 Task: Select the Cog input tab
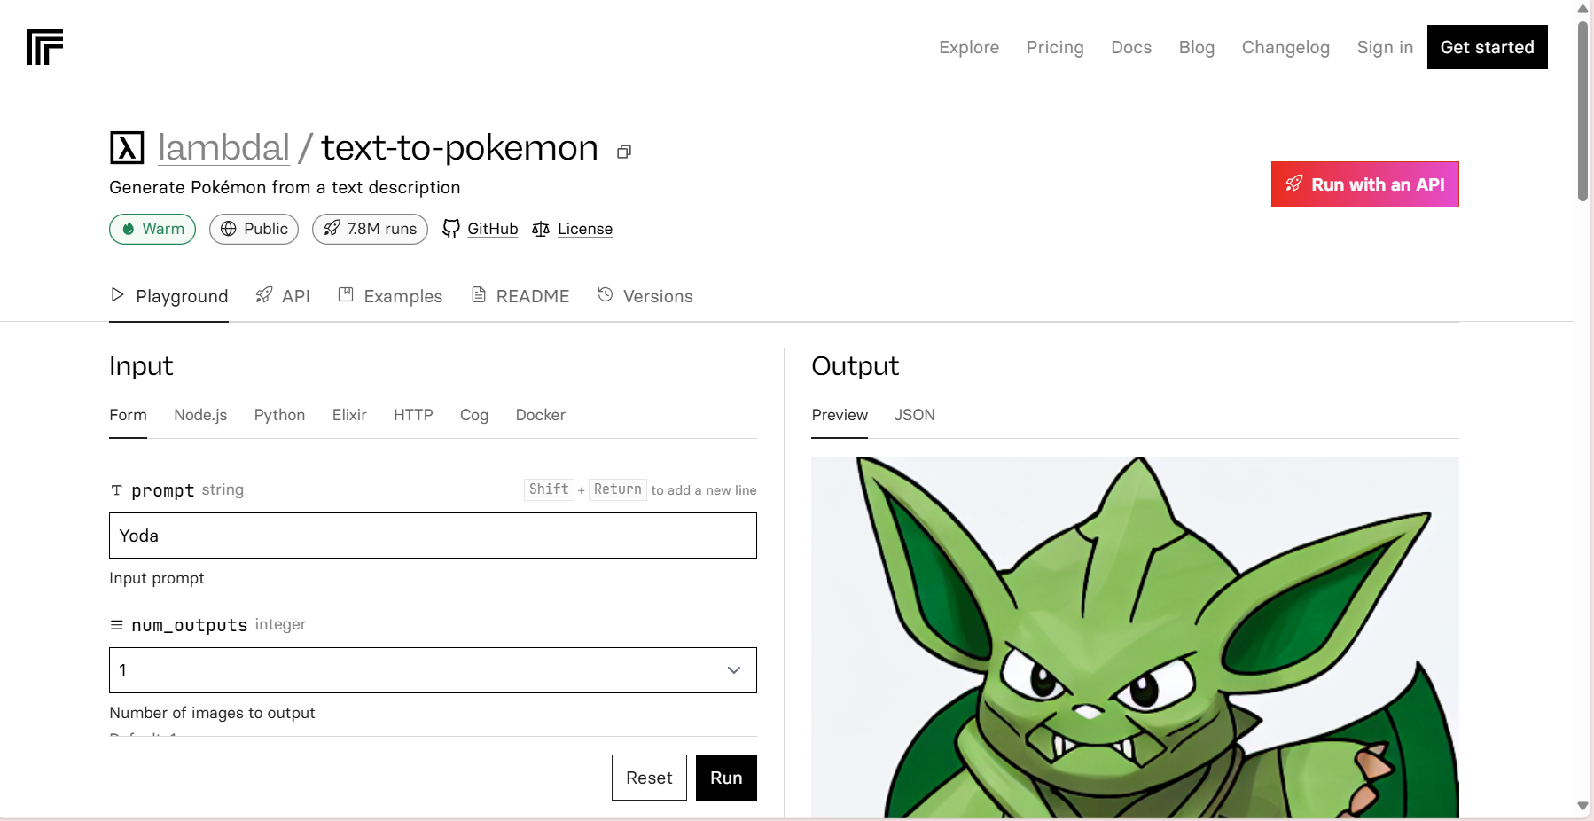point(474,415)
